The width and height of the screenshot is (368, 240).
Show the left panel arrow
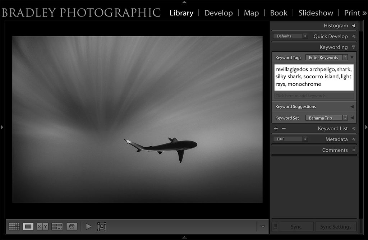(x=2, y=127)
